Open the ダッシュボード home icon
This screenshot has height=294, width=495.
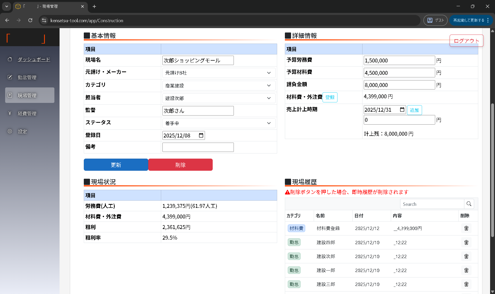(x=10, y=59)
